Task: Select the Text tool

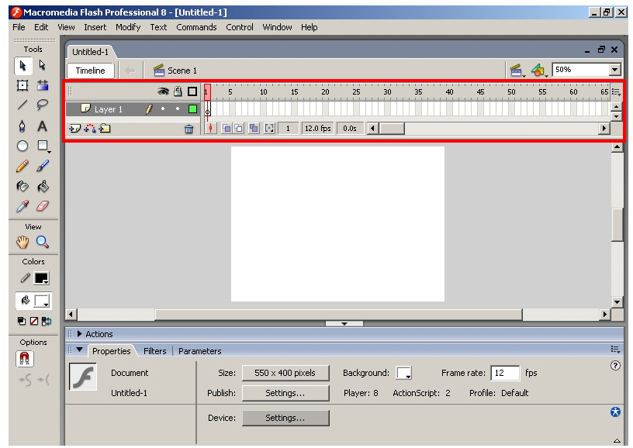Action: [x=43, y=126]
